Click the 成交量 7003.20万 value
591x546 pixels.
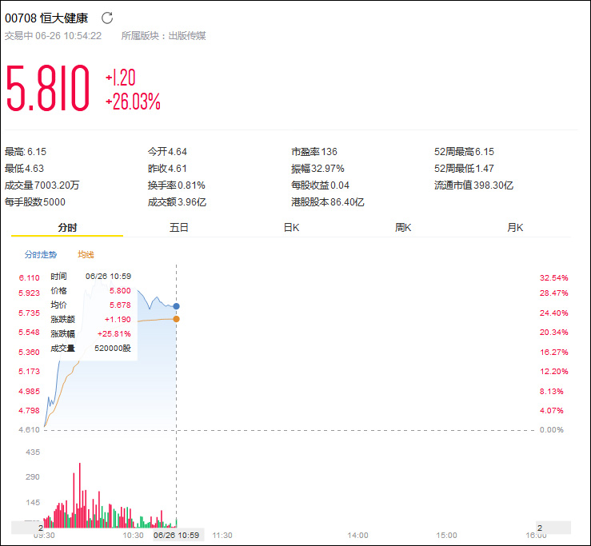(x=42, y=185)
